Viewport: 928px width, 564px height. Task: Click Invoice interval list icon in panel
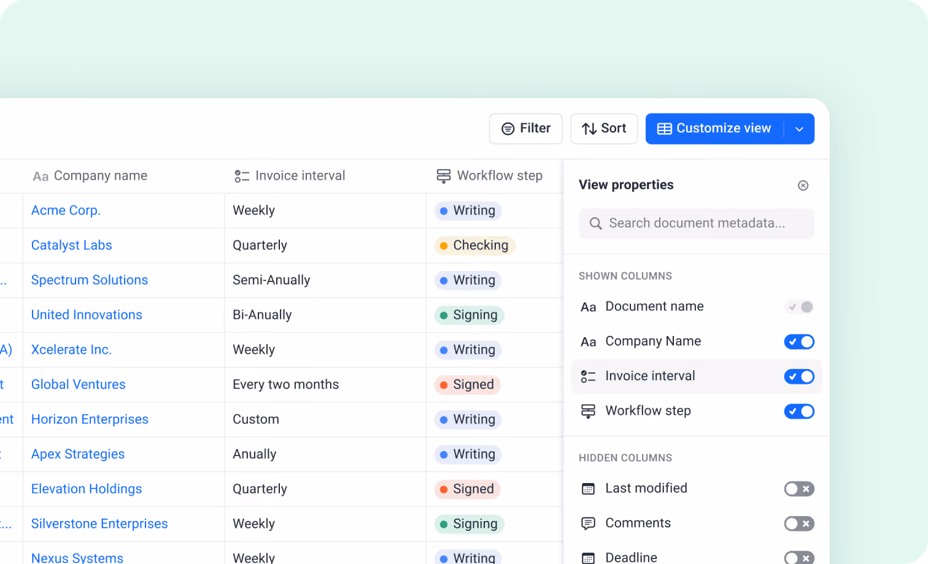click(x=588, y=376)
